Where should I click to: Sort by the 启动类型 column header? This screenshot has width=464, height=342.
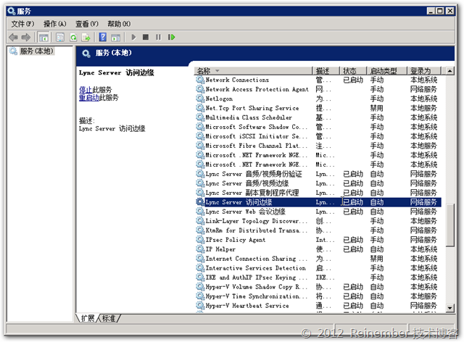[386, 71]
